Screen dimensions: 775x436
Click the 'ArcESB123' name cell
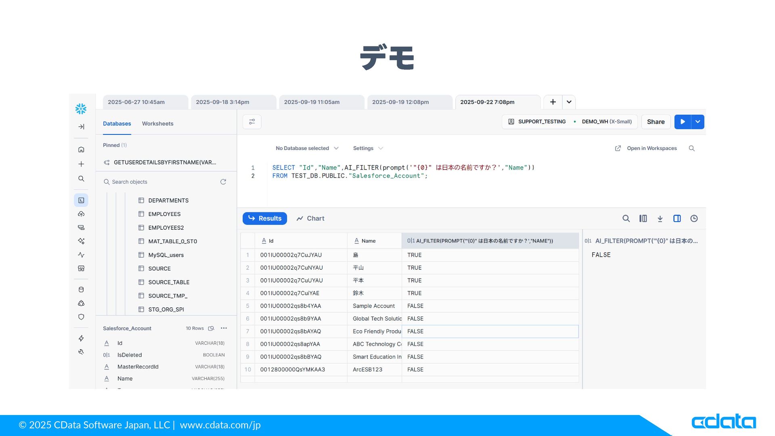pyautogui.click(x=375, y=369)
